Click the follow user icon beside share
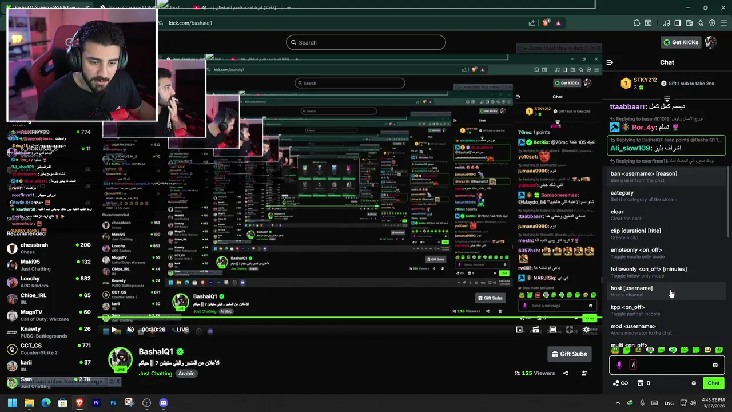This screenshot has width=732, height=412. (584, 373)
